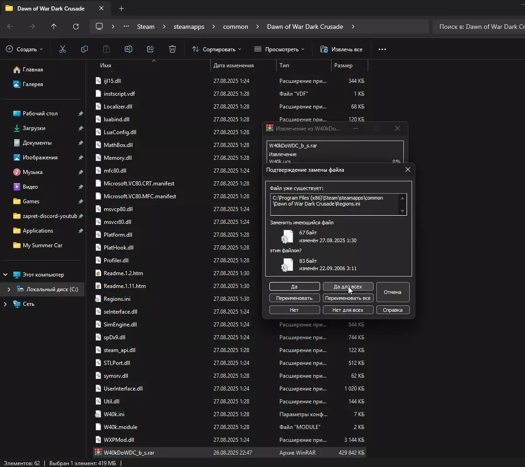Open new tab with plus button
This screenshot has height=467, width=525.
(121, 8)
